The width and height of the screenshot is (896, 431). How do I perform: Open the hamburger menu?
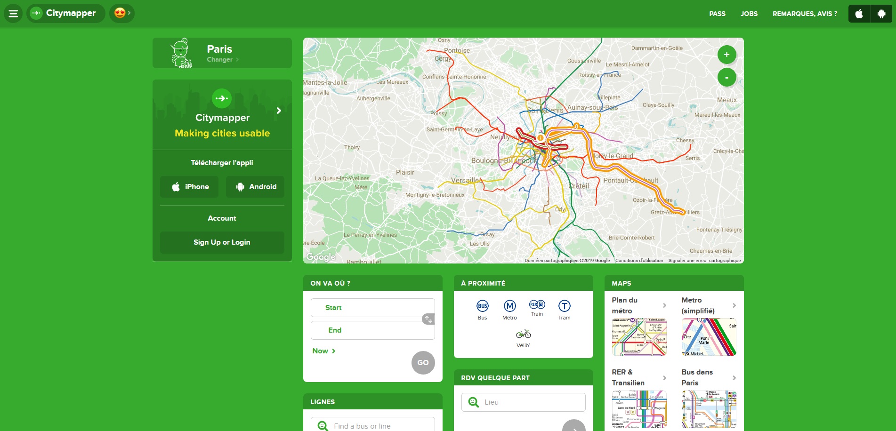coord(13,13)
